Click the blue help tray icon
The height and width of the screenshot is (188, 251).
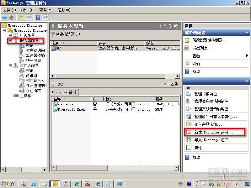(189, 184)
